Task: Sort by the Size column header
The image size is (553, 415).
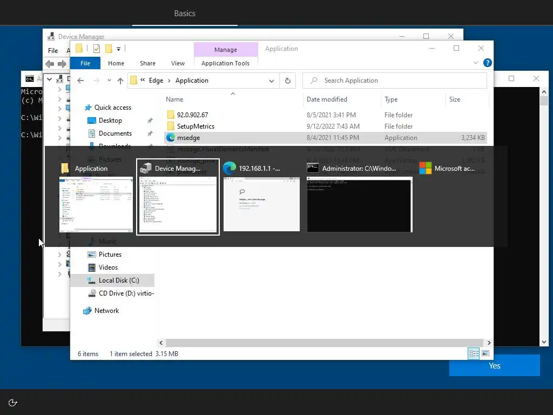Action: pyautogui.click(x=454, y=99)
